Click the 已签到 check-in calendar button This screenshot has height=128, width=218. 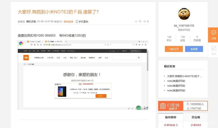[x=171, y=106]
